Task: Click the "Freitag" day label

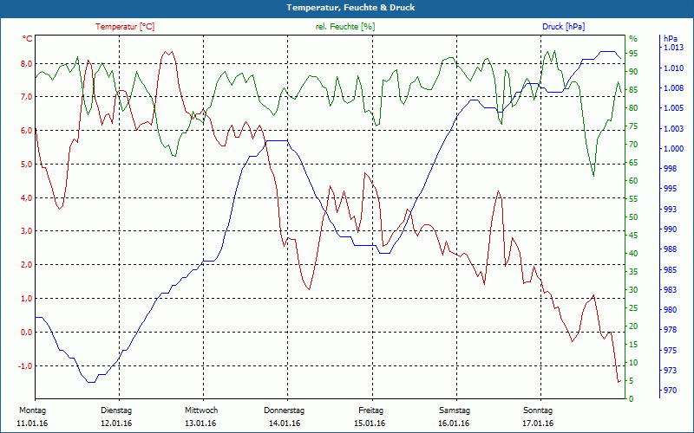Action: coord(371,410)
